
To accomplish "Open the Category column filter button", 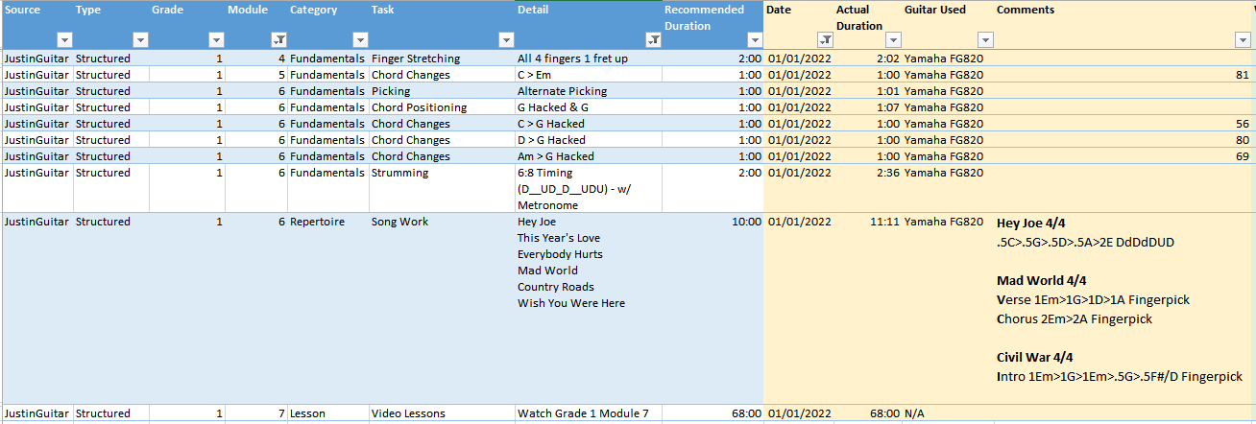I will (360, 40).
